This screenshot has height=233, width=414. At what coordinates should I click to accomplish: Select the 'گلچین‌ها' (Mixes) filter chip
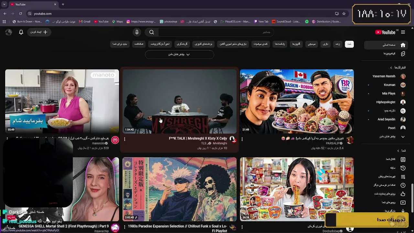pos(296,44)
